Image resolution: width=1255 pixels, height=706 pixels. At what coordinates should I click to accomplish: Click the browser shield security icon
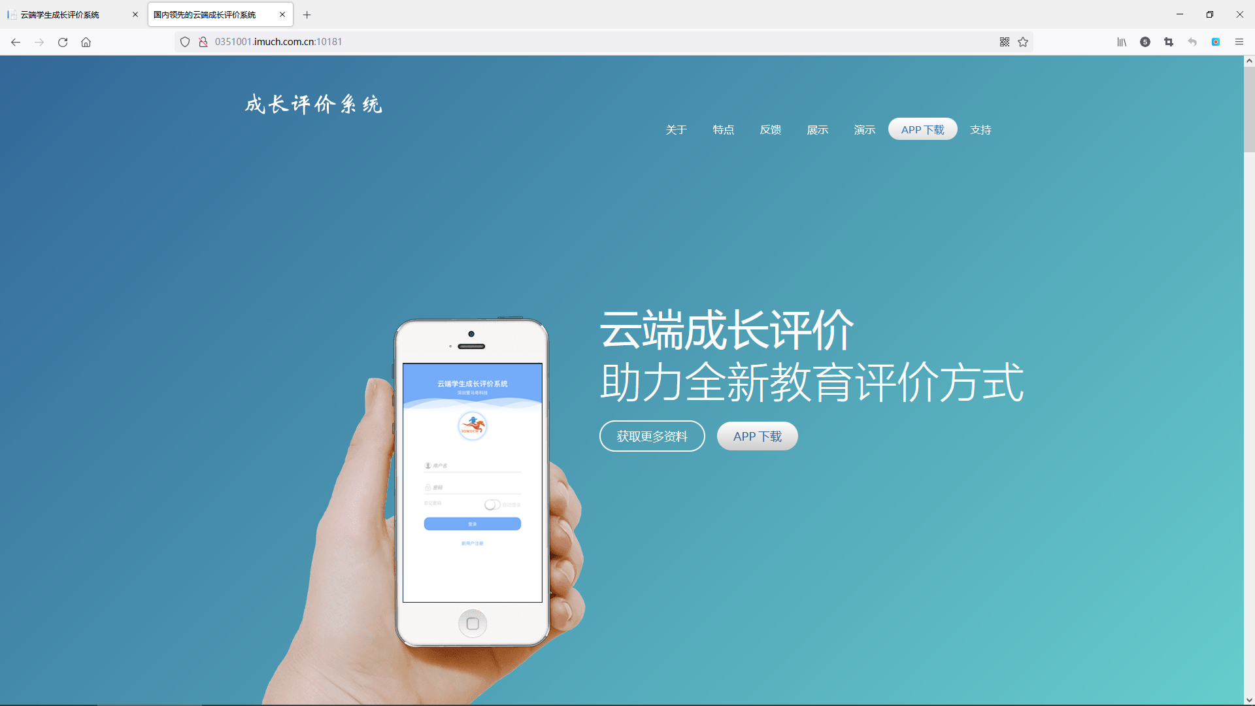click(x=186, y=41)
